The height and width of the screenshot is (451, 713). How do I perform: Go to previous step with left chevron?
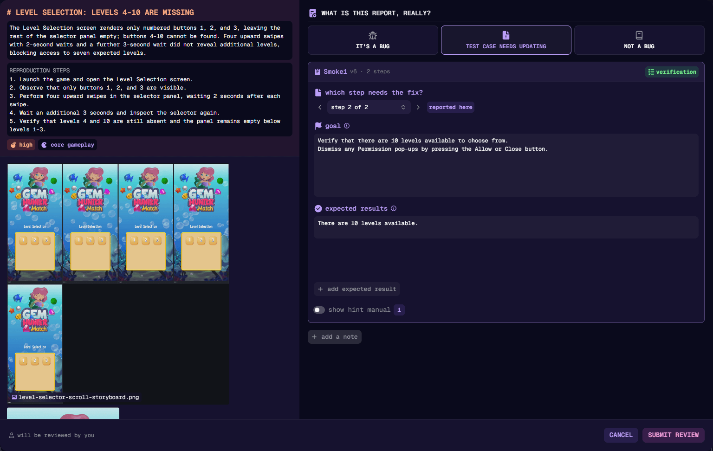pos(320,107)
